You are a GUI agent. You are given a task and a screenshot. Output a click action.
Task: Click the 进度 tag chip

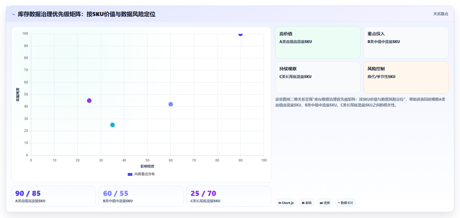click(325, 203)
